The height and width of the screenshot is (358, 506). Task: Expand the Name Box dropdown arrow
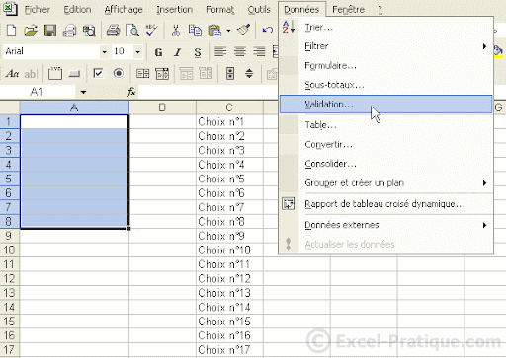coord(83,92)
